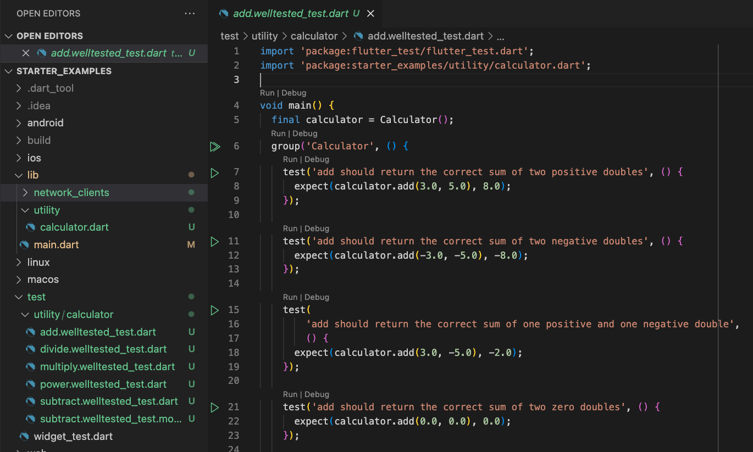Click Dart icon beside main.dart
Viewport: 753px width, 452px height.
pos(24,245)
